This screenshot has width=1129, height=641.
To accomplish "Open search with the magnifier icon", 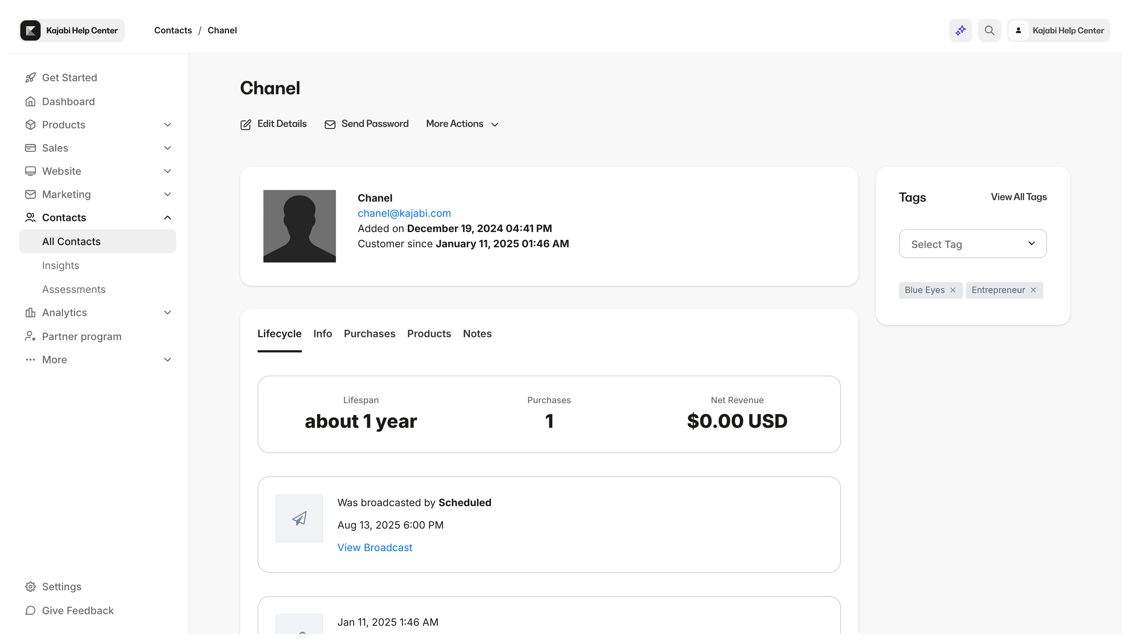I will click(989, 30).
